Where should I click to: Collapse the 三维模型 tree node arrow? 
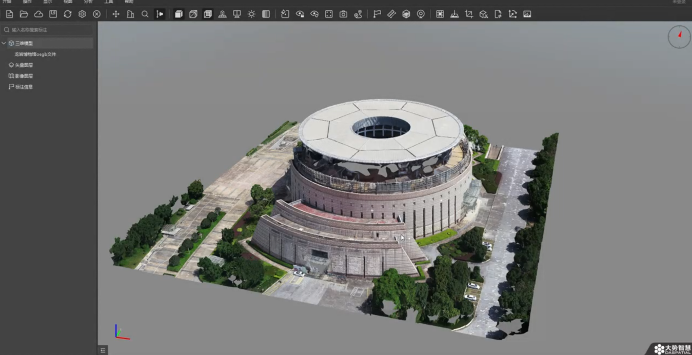(x=4, y=44)
